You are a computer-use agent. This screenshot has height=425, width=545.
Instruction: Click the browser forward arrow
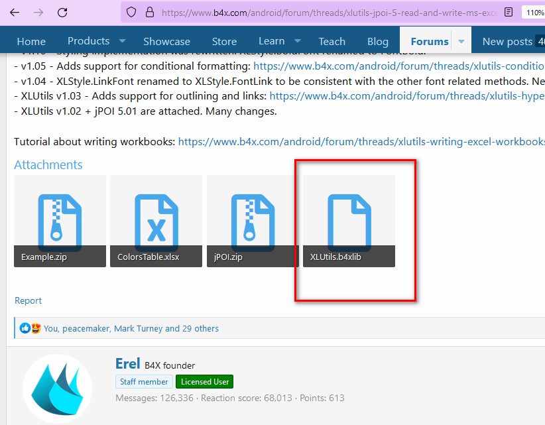(38, 13)
